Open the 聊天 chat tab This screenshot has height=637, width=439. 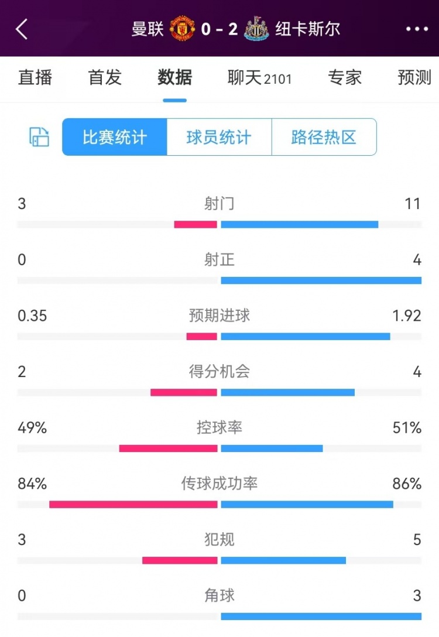coord(259,77)
